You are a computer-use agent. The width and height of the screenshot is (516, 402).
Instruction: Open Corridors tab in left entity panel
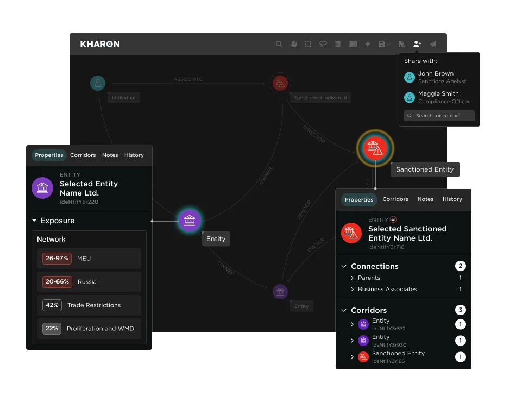coord(83,155)
